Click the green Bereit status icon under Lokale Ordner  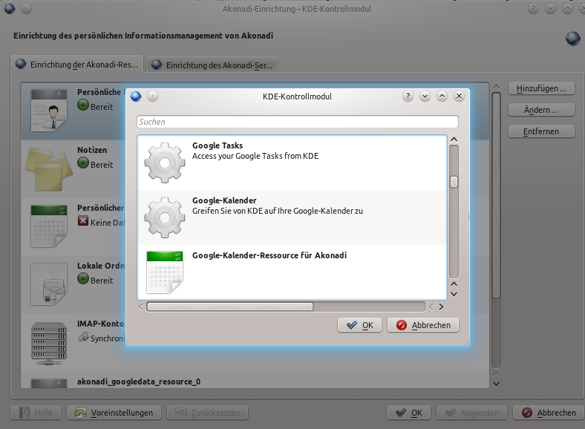pos(83,278)
